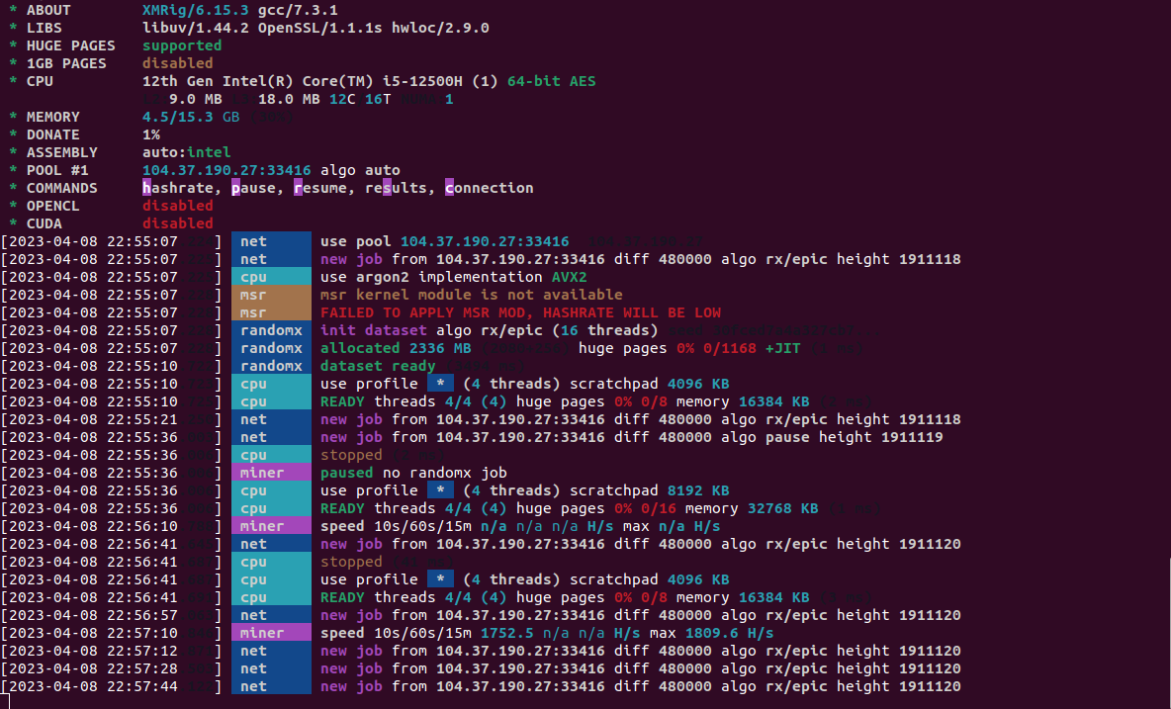Click the highlighted h in hashrate command
The width and height of the screenshot is (1171, 709).
[144, 188]
